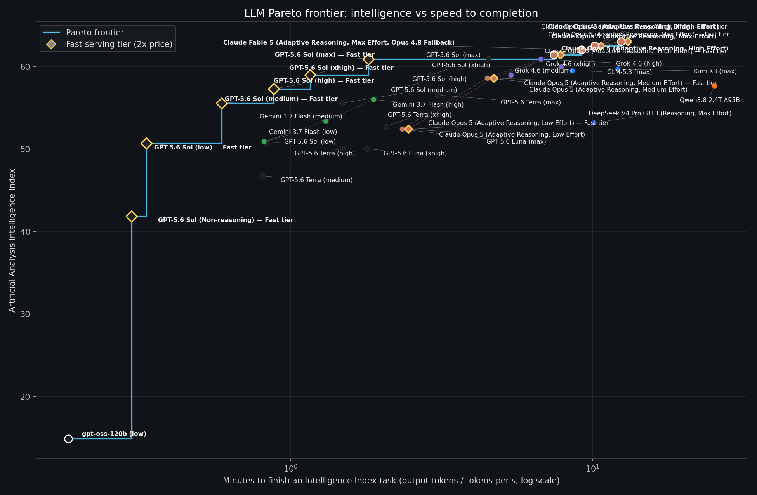The width and height of the screenshot is (757, 495).
Task: Select the blue DeepSeek V4 Pro 0813 dot
Action: coord(593,123)
